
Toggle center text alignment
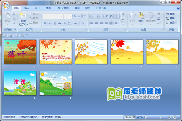pyautogui.click(x=96, y=23)
